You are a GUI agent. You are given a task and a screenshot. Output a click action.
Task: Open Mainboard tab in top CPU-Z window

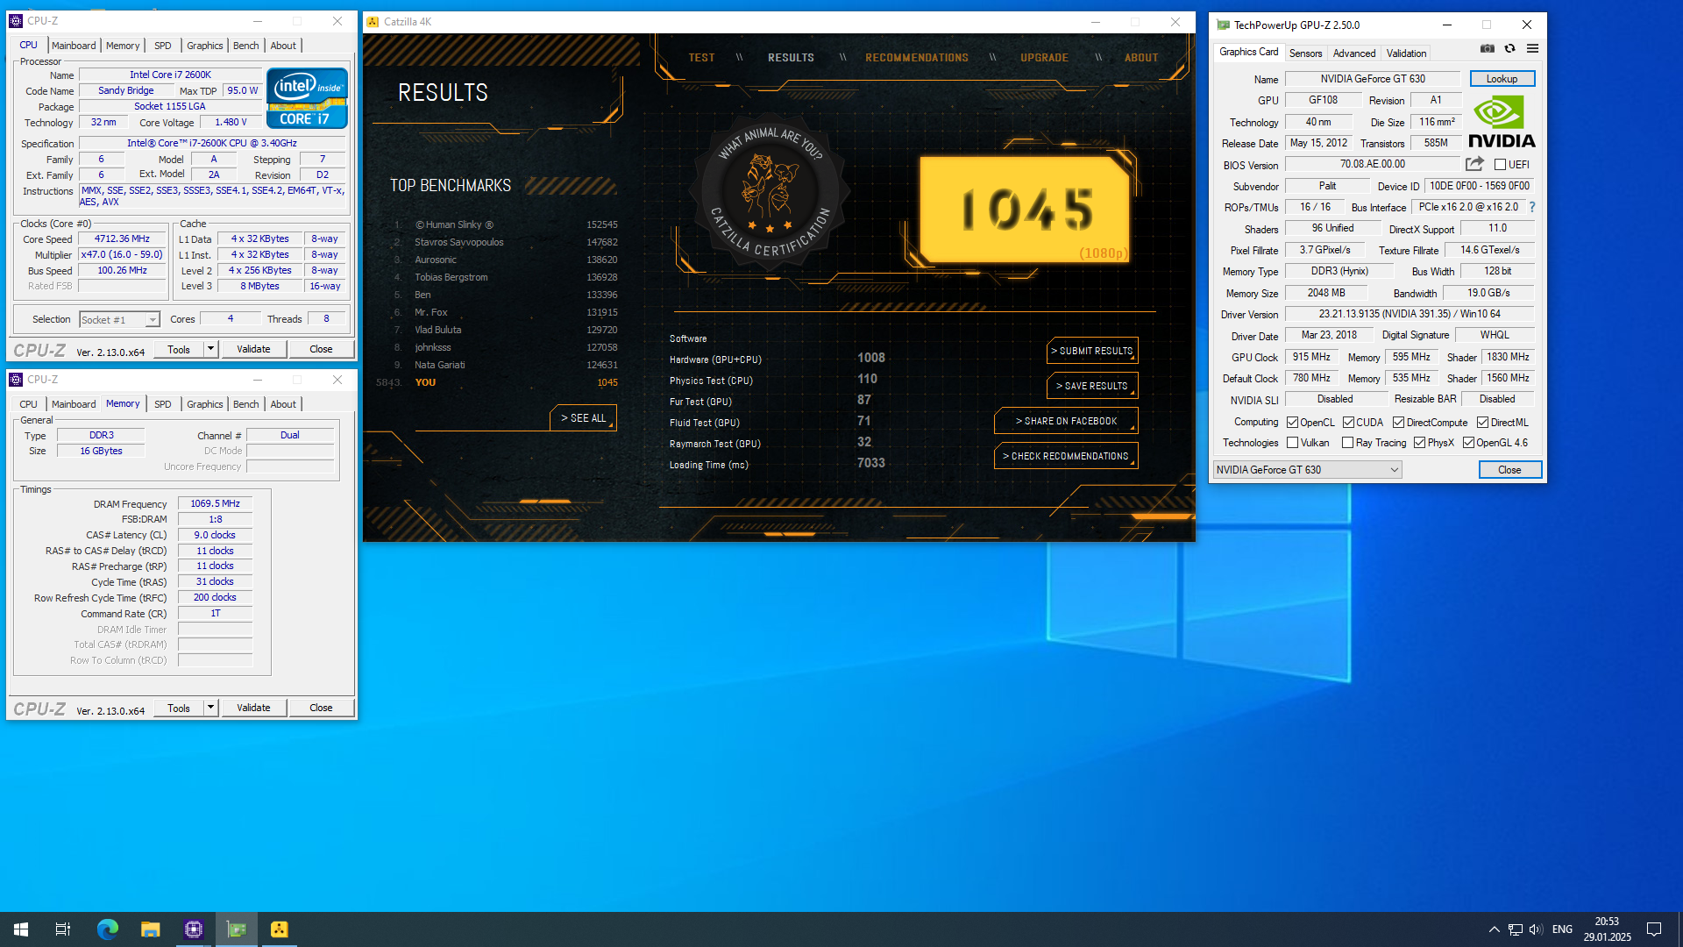pos(74,46)
